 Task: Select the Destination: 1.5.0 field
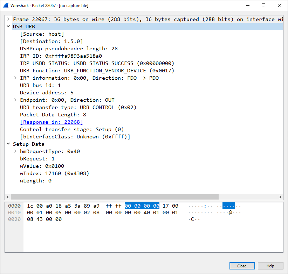coord(46,41)
